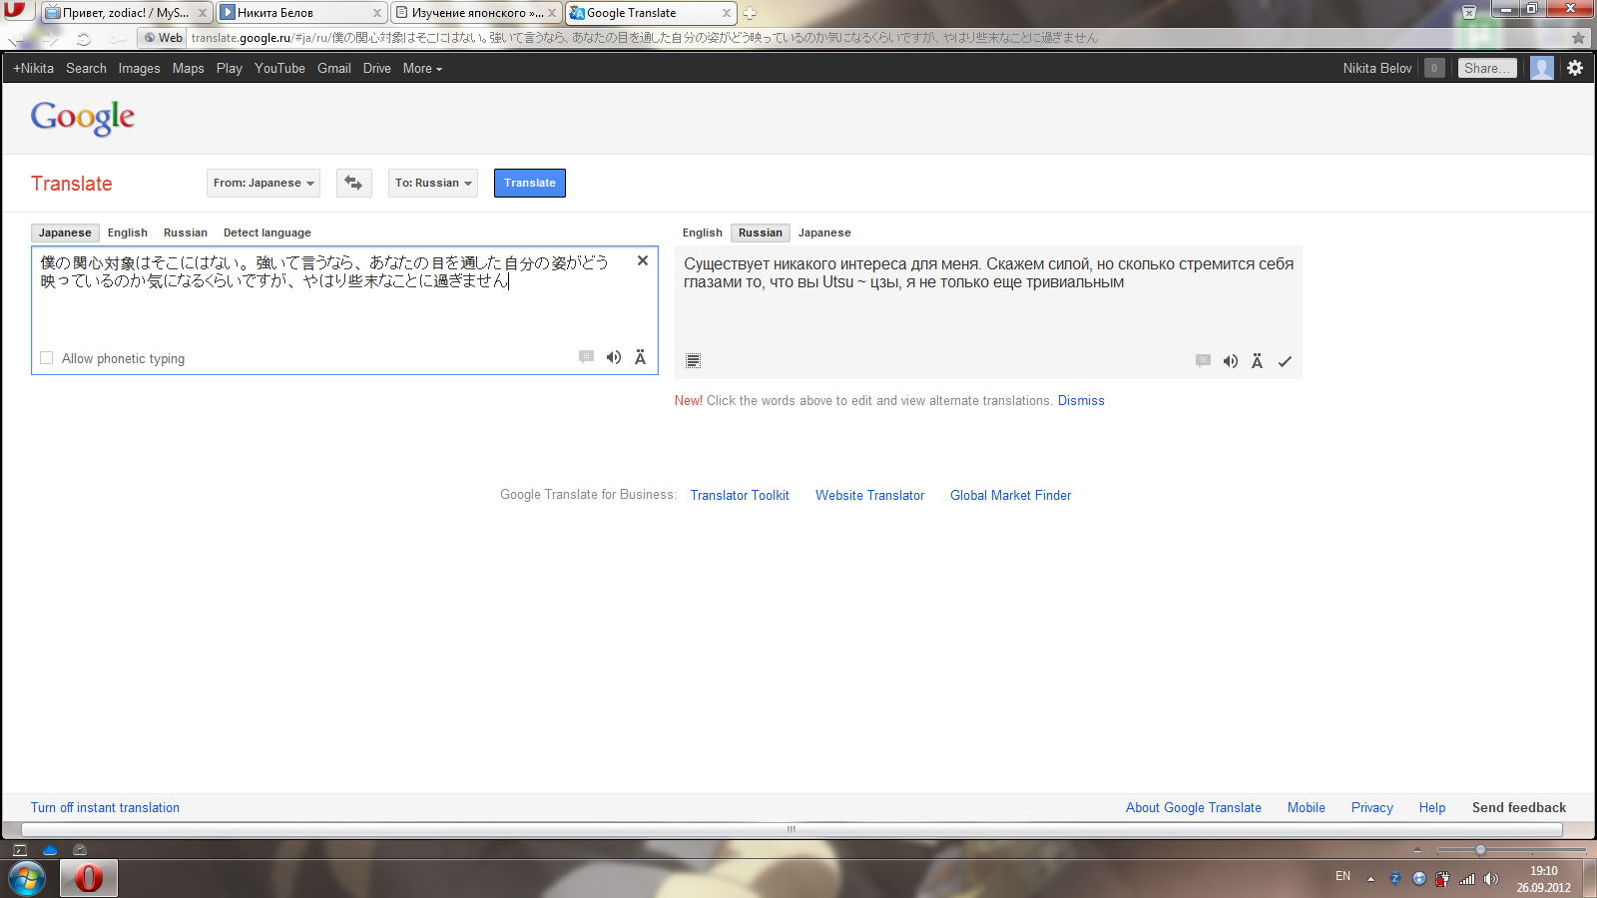1597x898 pixels.
Task: Click Send feedback
Action: point(1519,807)
